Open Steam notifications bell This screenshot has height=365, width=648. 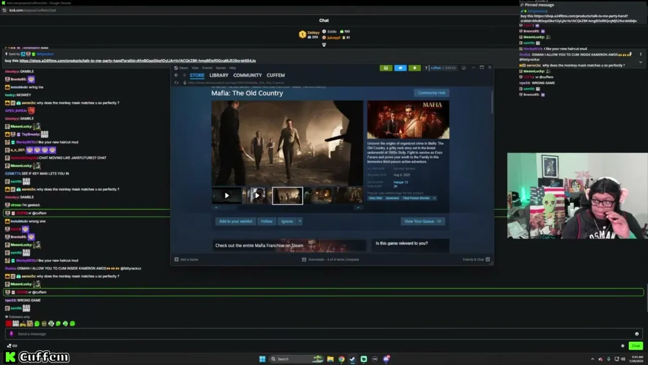pos(415,68)
